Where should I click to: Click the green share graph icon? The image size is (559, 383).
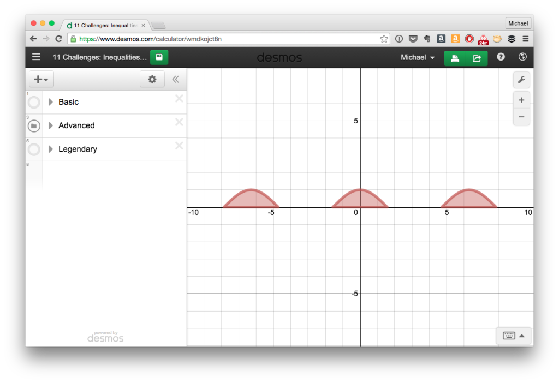(475, 57)
